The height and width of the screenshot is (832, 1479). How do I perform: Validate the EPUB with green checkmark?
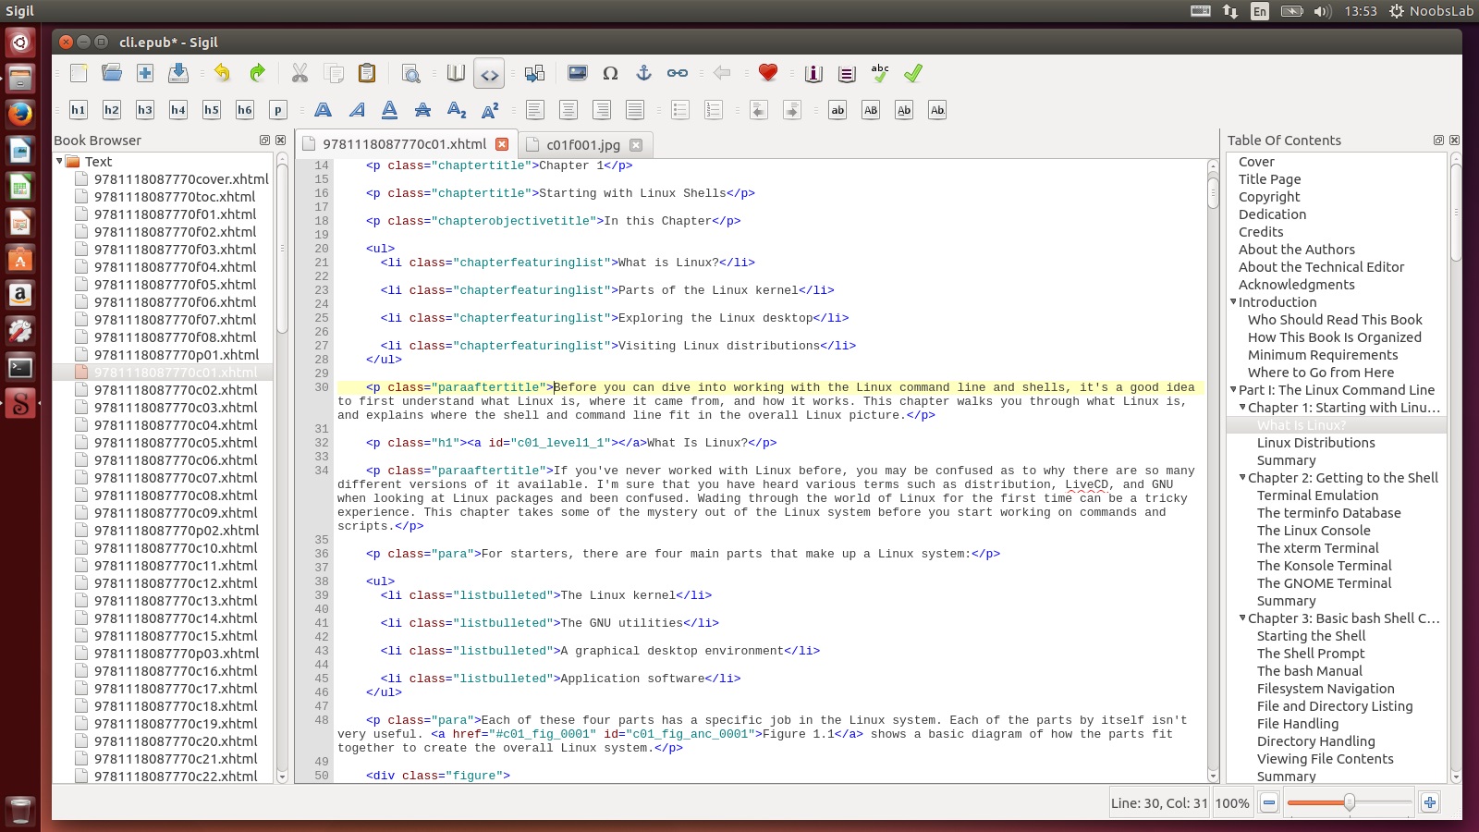click(x=913, y=74)
